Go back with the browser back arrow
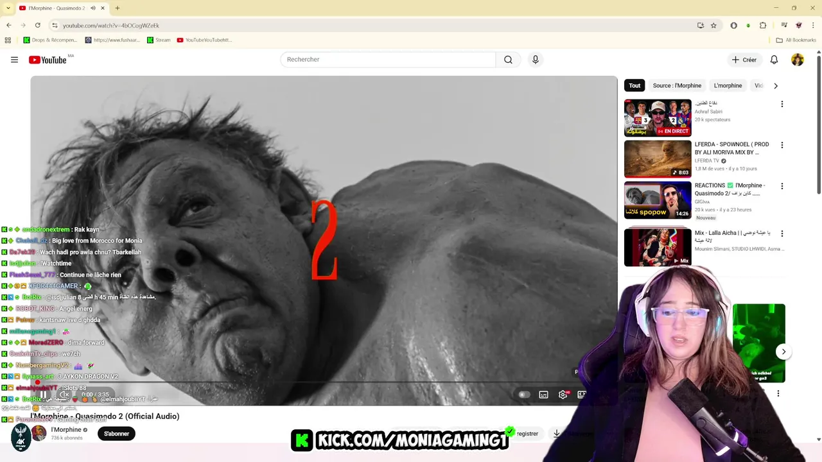The width and height of the screenshot is (822, 462). [x=8, y=25]
